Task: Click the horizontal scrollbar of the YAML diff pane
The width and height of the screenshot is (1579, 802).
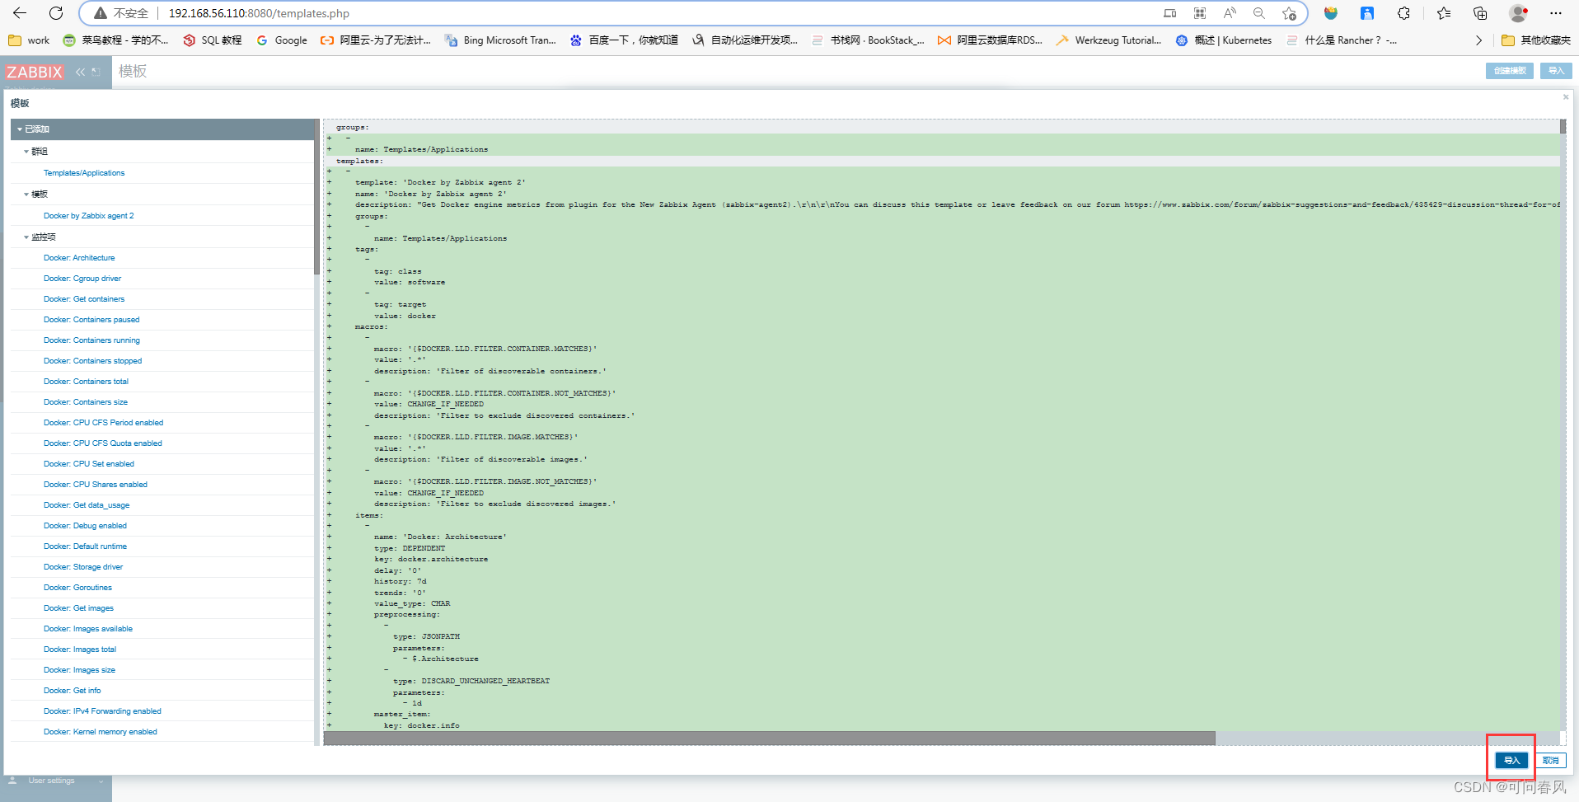Action: [x=769, y=739]
